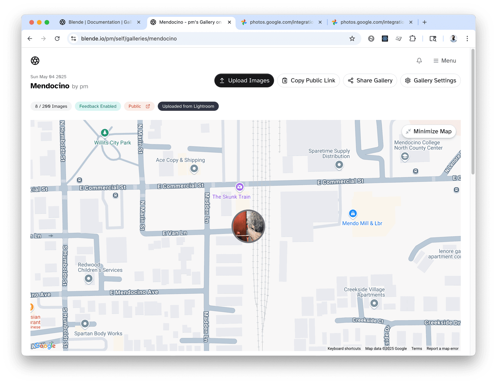The width and height of the screenshot is (497, 384).
Task: Click the Copy Public Link button
Action: (x=308, y=80)
